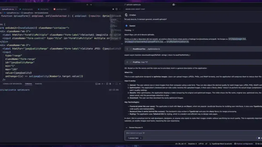The height and width of the screenshot is (147, 262).
Task: Go forward with the right arrow in title bar
Action: click(x=91, y=5)
